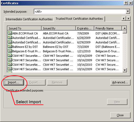Select Trusted Root Certification Authorities tab
This screenshot has width=134, height=122.
tap(79, 19)
